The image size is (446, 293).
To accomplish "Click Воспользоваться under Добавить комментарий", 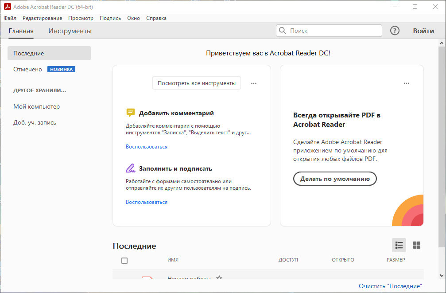I will coord(147,147).
